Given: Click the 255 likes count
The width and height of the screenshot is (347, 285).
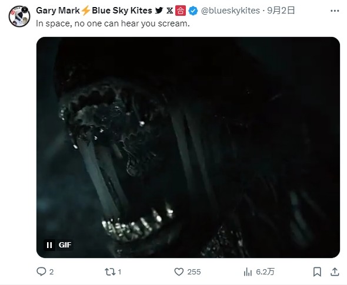Looking at the screenshot, I should [x=194, y=272].
